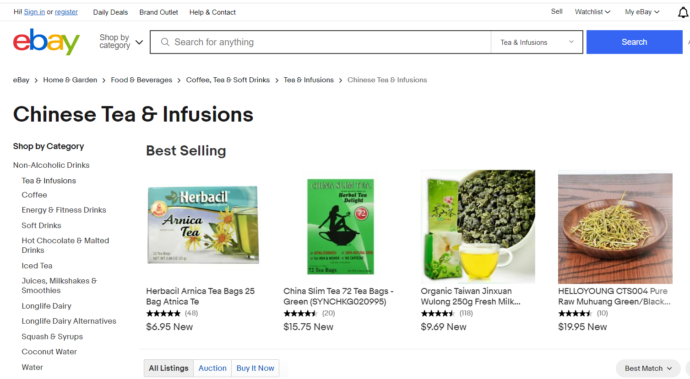
Task: Open the notification bell
Action: point(683,12)
